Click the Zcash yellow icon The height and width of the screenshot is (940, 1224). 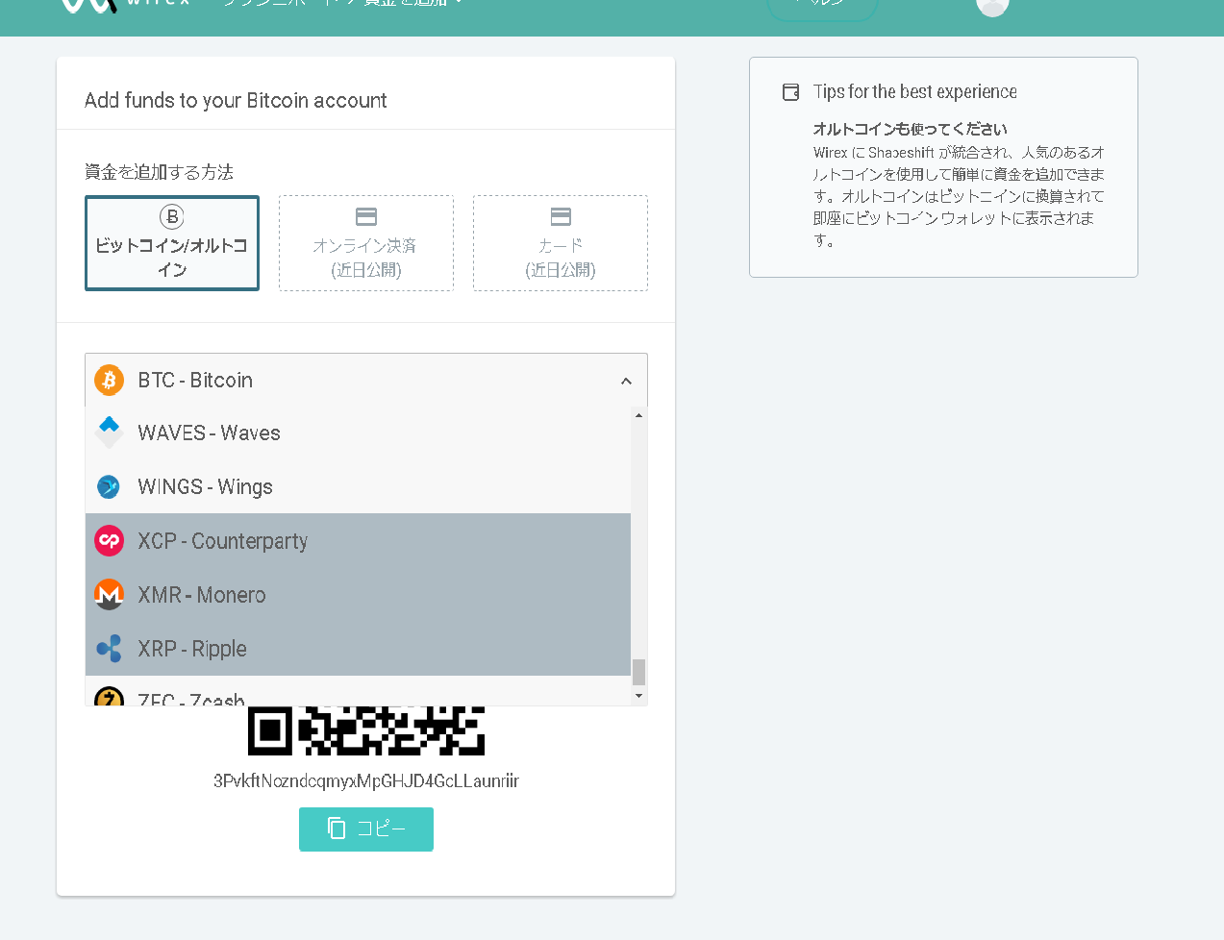click(110, 697)
